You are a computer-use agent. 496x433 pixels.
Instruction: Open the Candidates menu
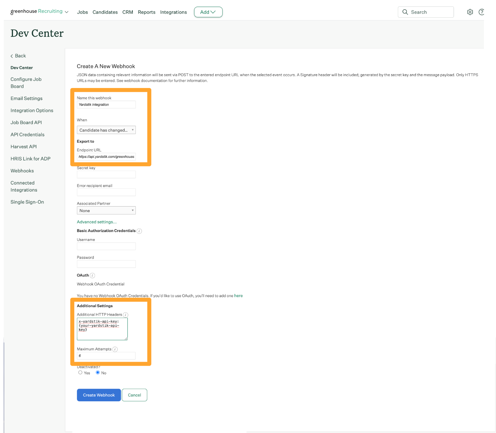pos(105,12)
